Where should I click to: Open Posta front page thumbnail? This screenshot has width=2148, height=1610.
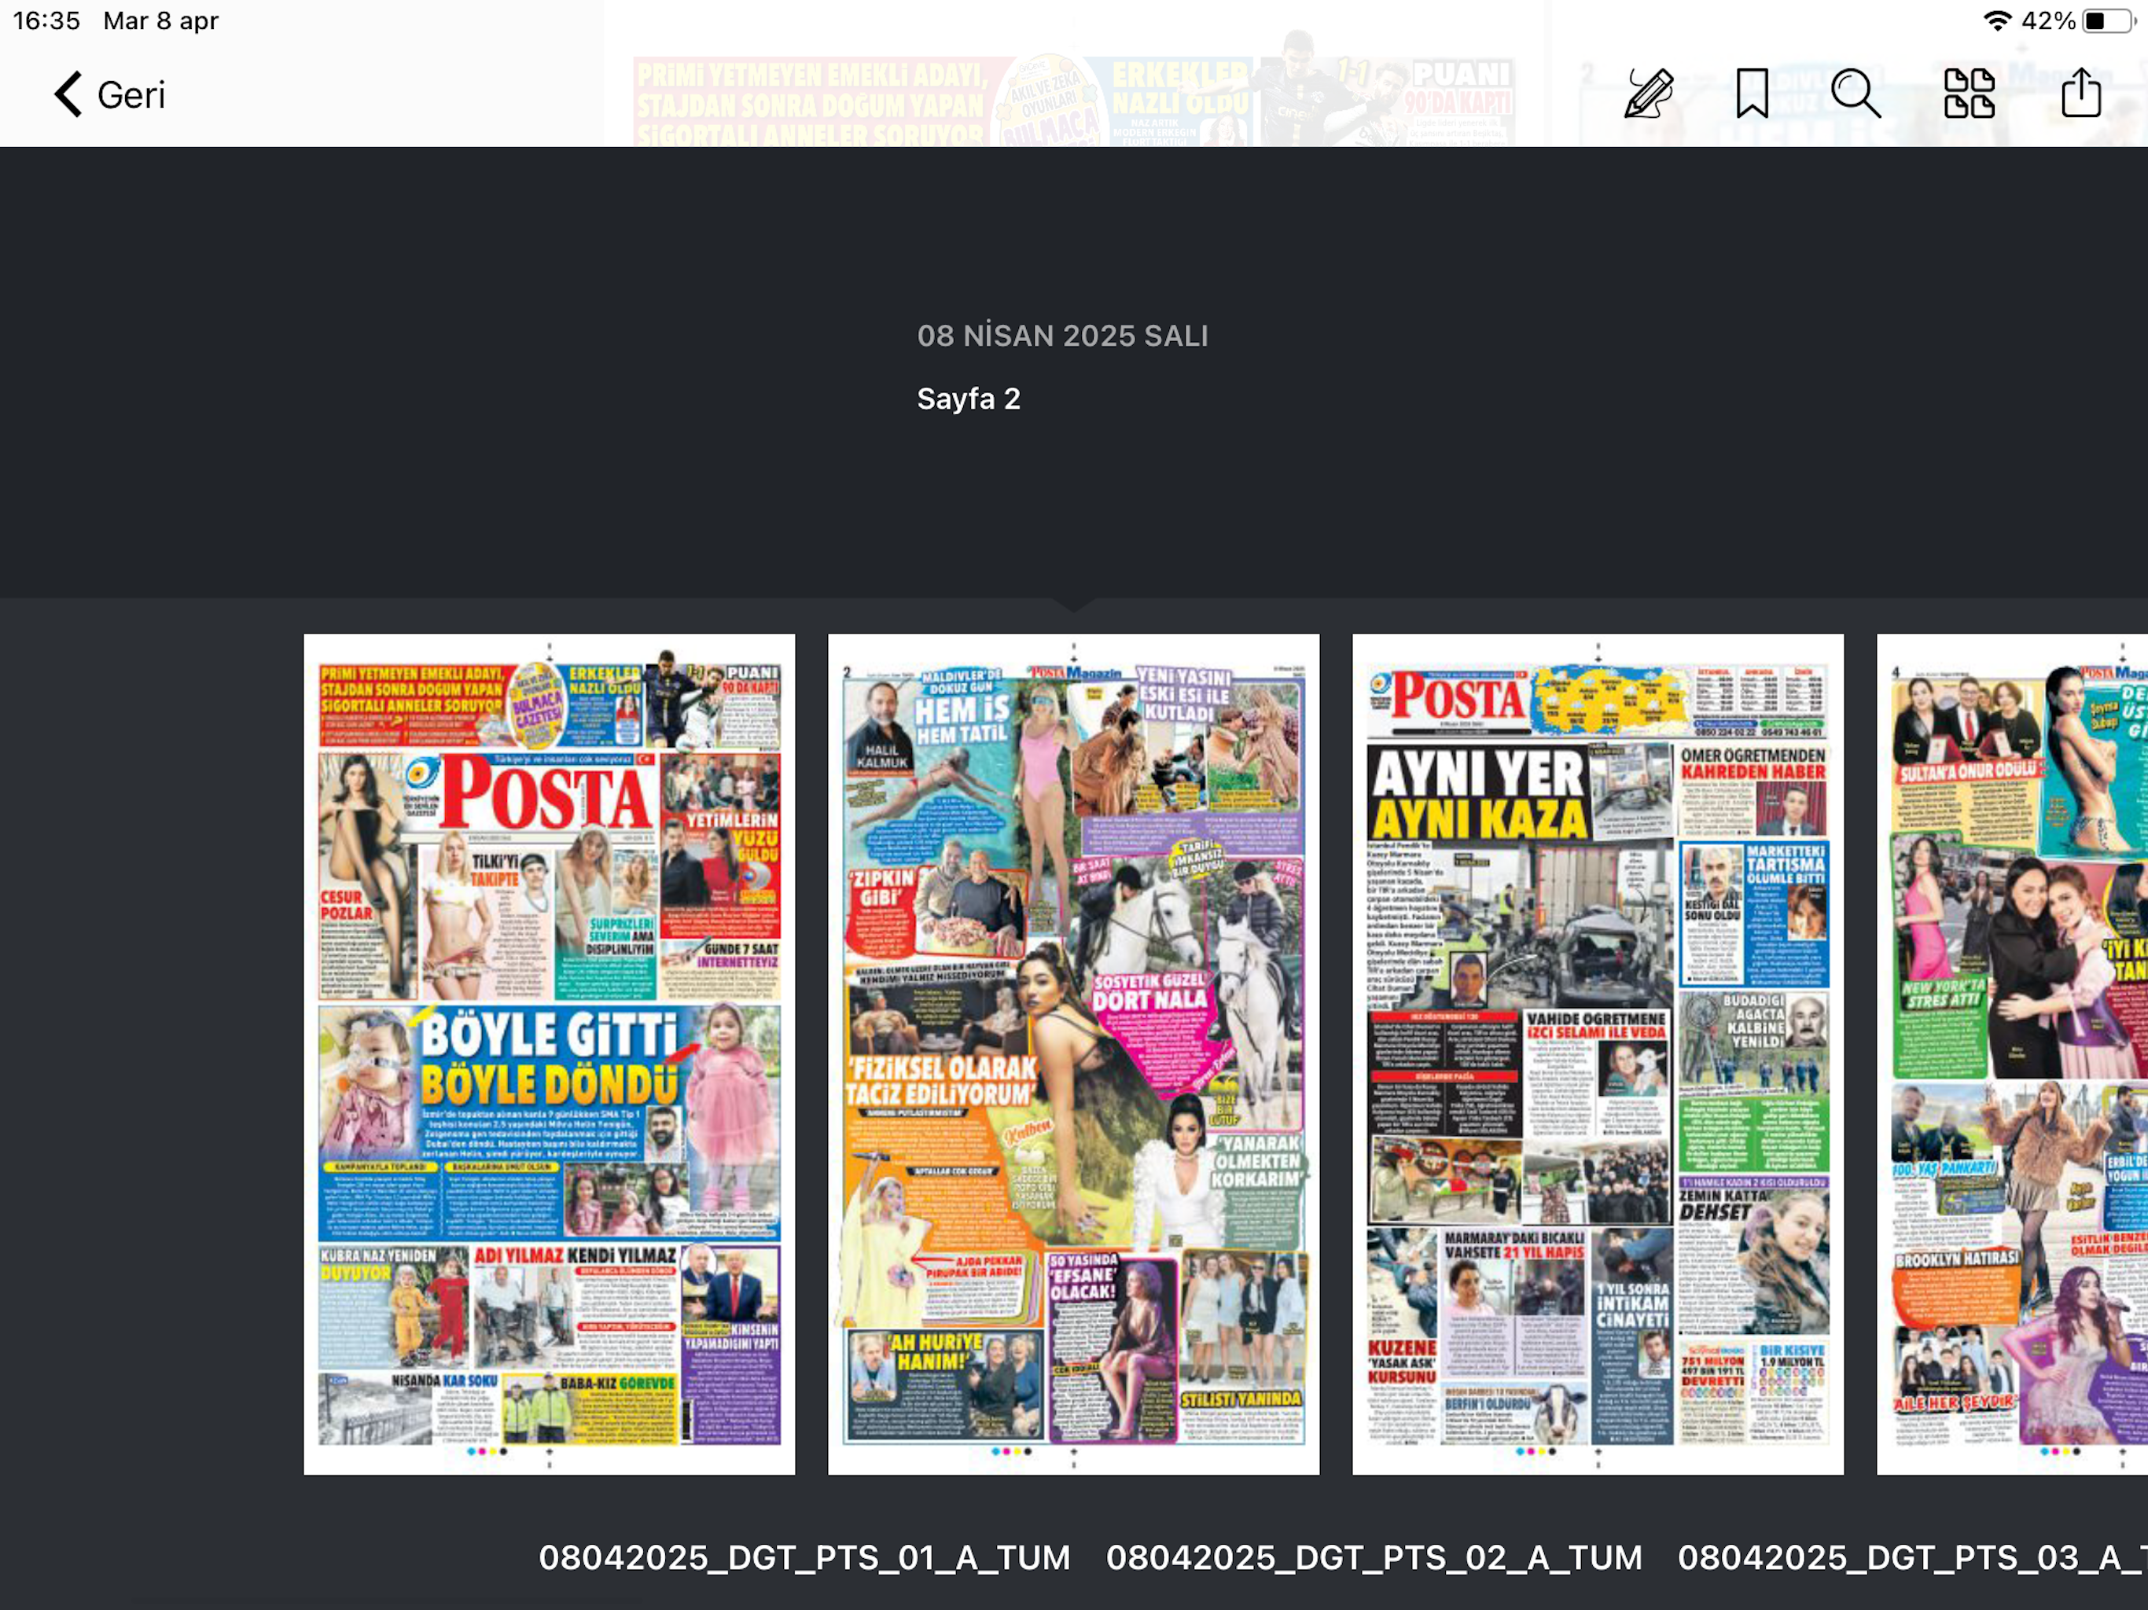(549, 1053)
